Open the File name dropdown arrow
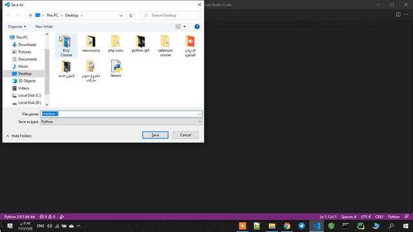 [x=199, y=114]
